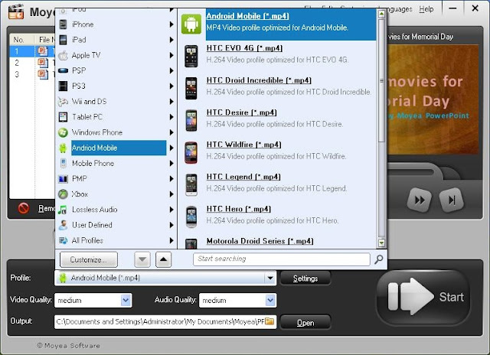
Task: Click the move down arrow button
Action: tap(142, 259)
